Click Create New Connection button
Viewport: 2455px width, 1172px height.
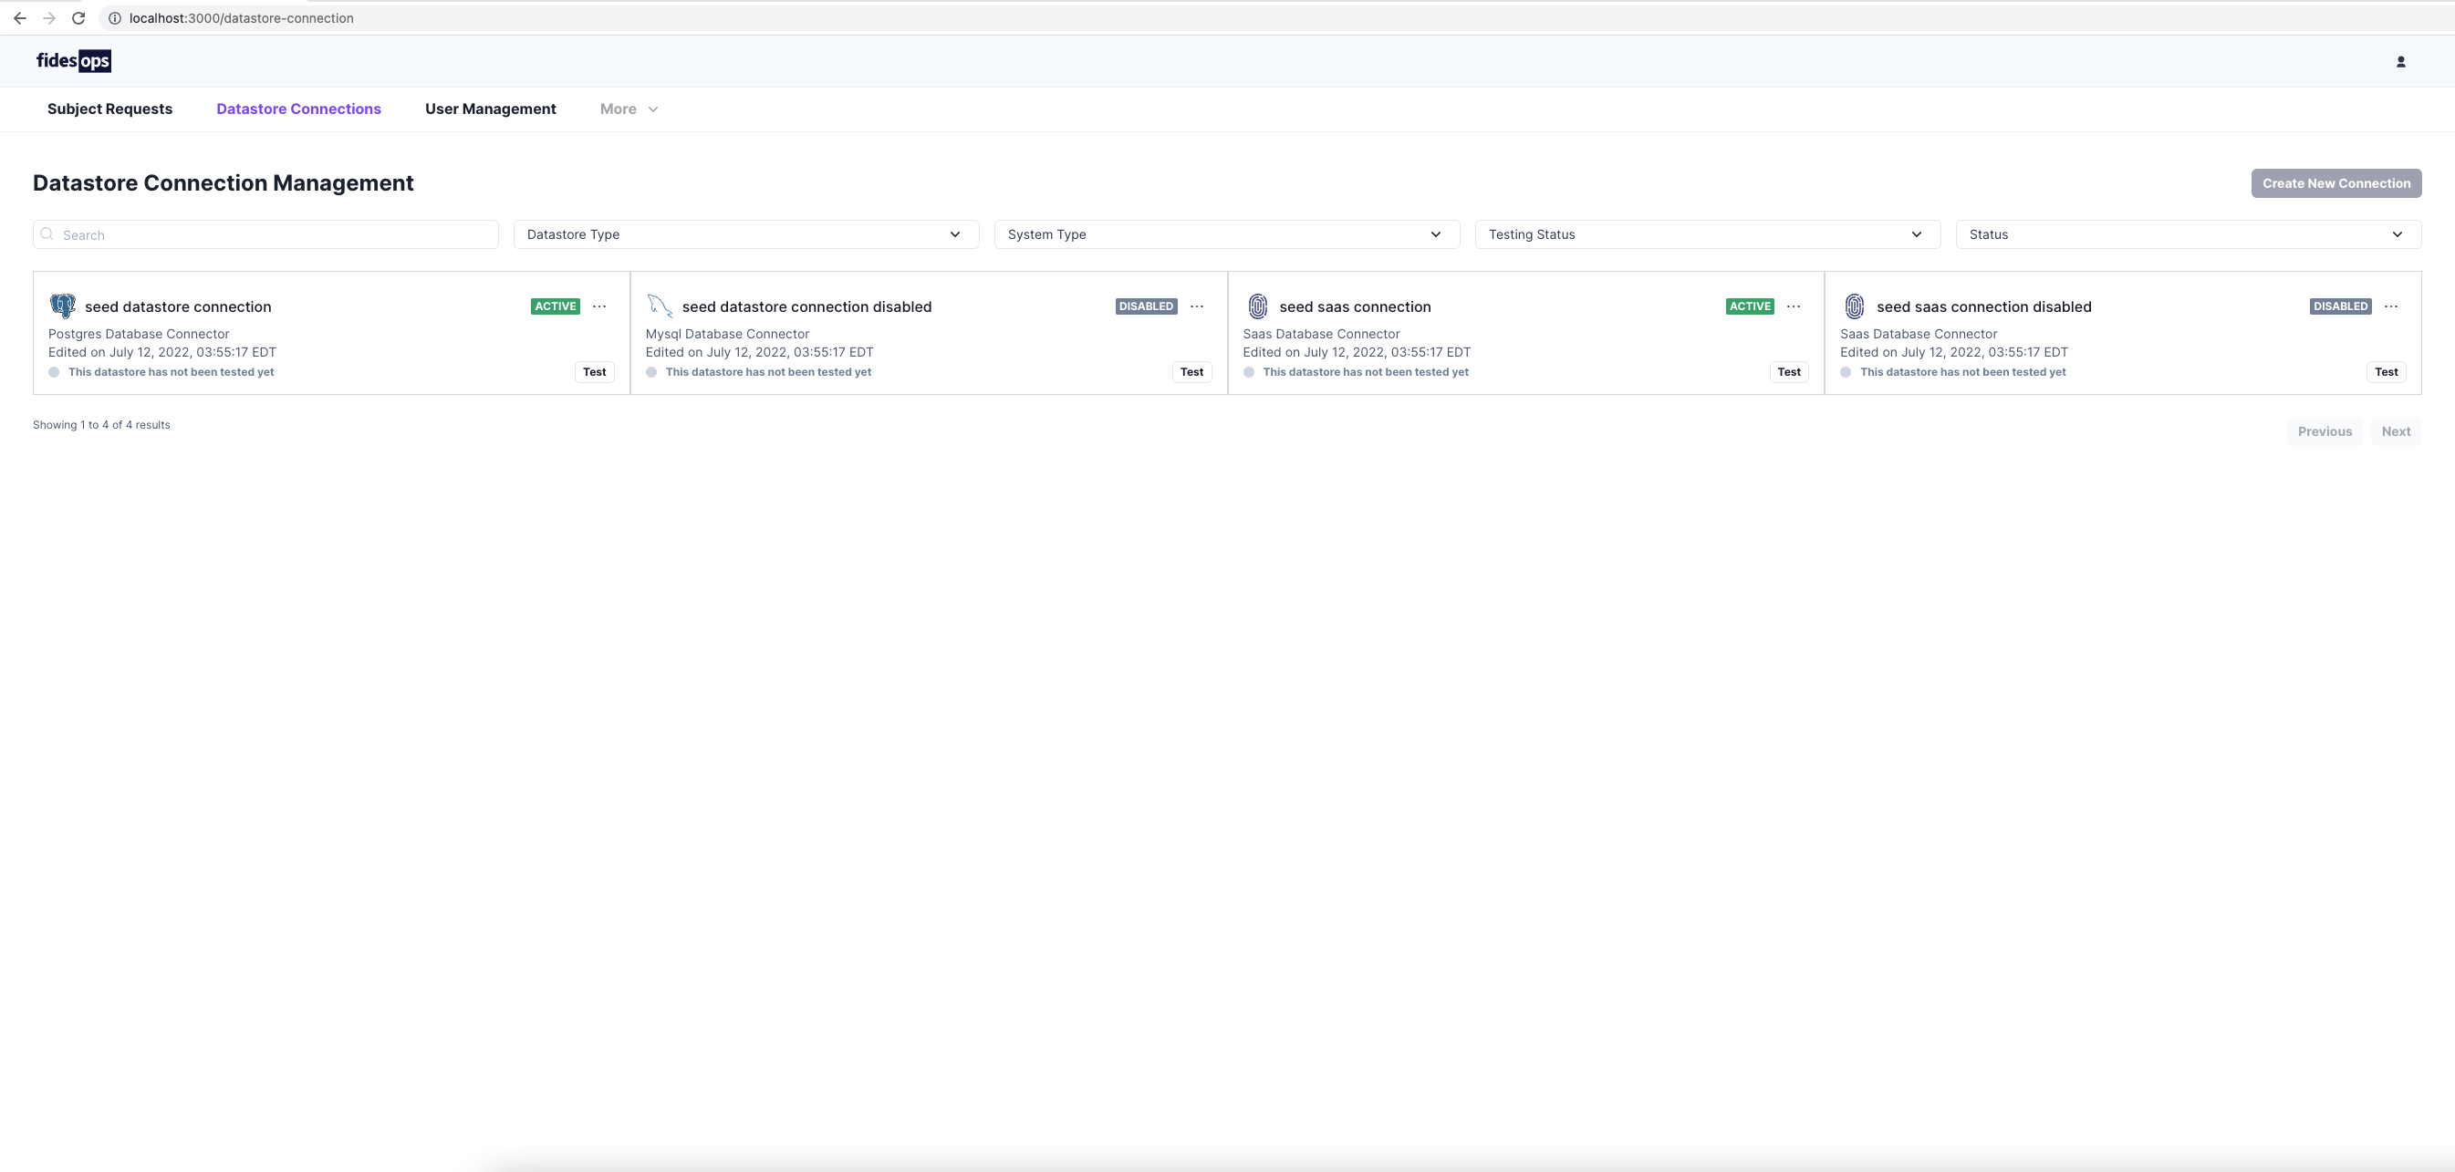coord(2335,183)
